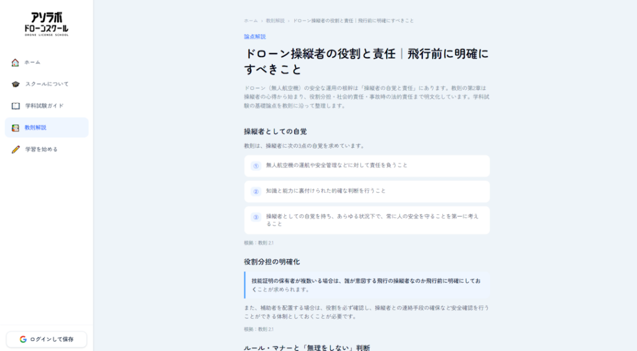Click the circled number 2 badge
Image resolution: width=637 pixels, height=351 pixels.
(255, 191)
